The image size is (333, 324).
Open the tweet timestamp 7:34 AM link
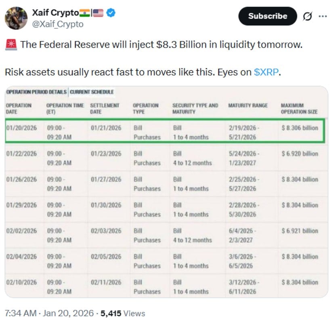click(21, 313)
